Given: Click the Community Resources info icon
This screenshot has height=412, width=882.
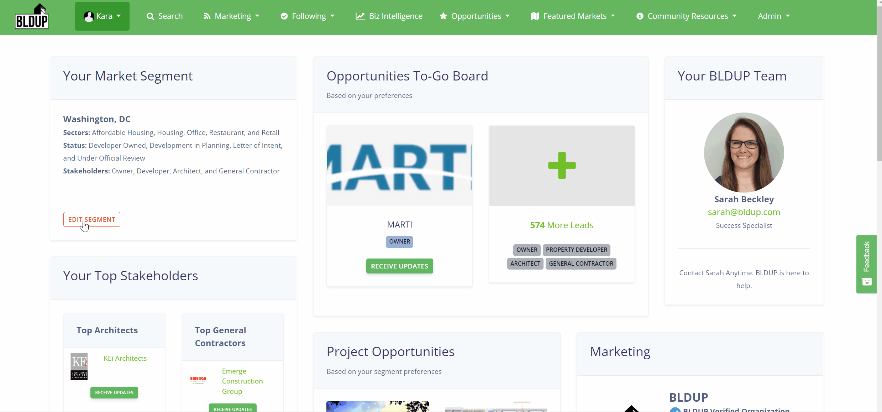Looking at the screenshot, I should coord(640,16).
